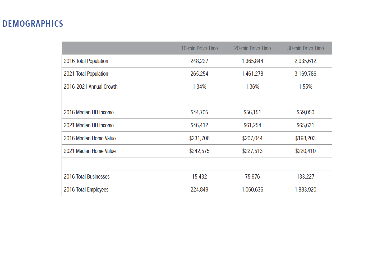This screenshot has height=268, width=391.
Task: Click the 2021 Median HH Income label
Action: coord(89,125)
